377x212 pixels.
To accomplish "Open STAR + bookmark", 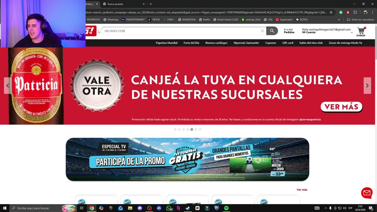I will 168,20.
